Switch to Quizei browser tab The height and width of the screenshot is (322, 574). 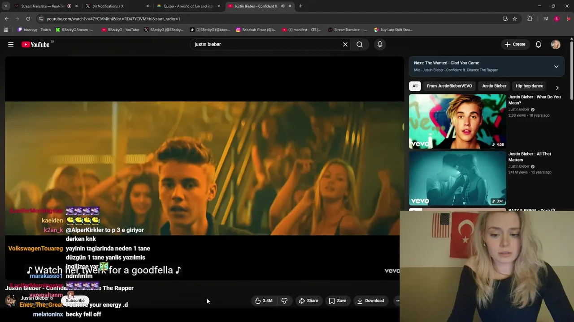[188, 6]
